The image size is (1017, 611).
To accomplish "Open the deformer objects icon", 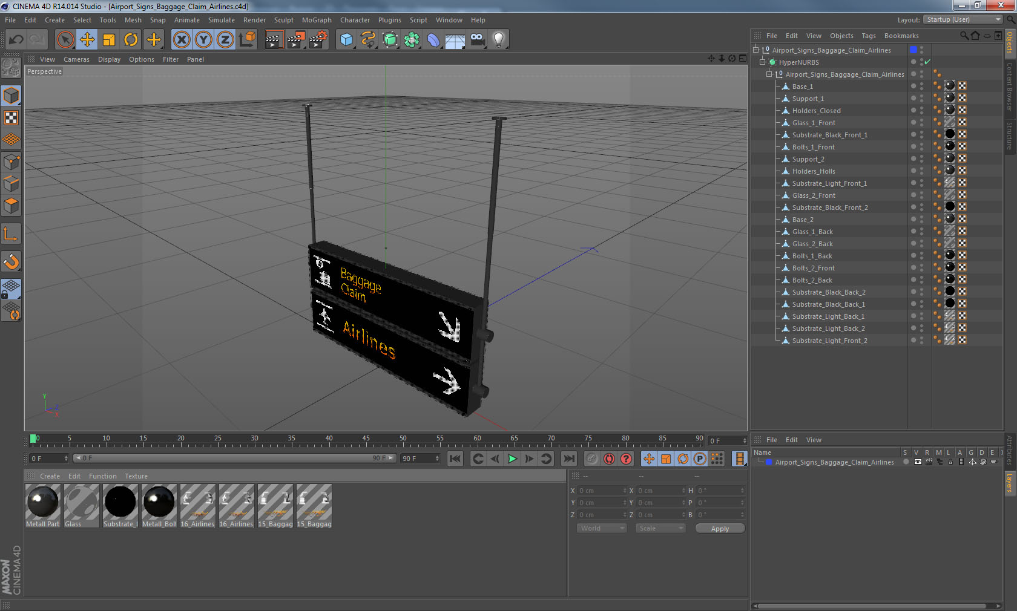I will tap(433, 40).
